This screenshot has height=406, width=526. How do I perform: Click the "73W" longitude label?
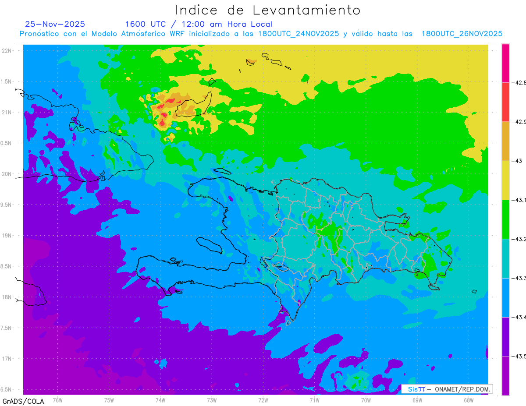pyautogui.click(x=212, y=400)
